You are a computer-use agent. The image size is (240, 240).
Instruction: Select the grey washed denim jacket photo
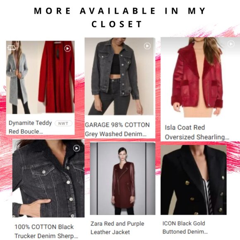click(x=120, y=76)
